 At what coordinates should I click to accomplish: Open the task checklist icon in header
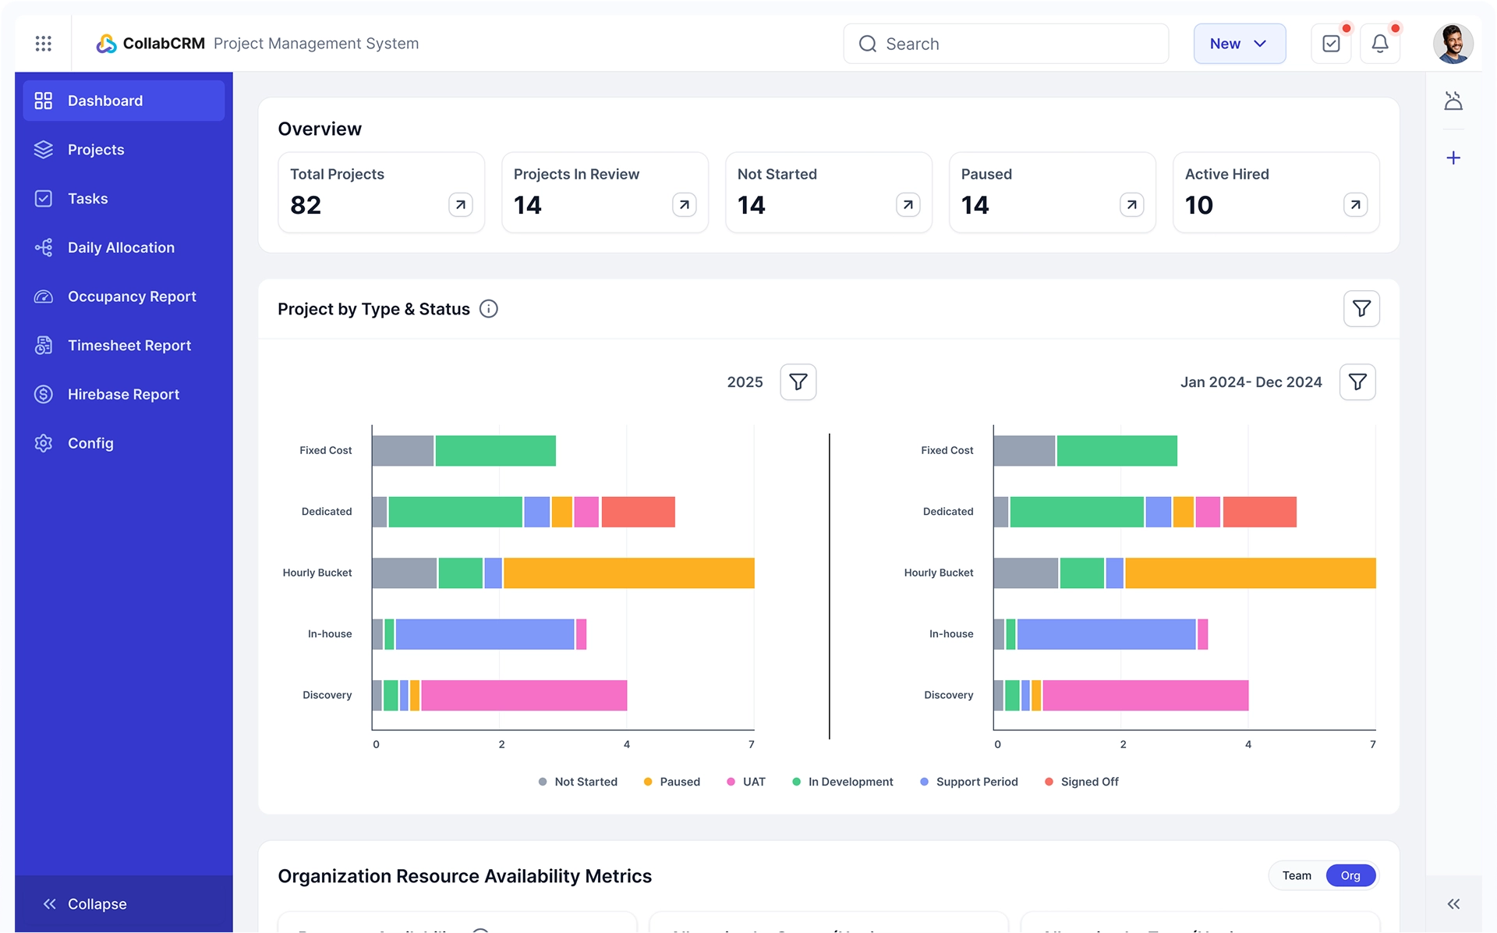pos(1331,44)
